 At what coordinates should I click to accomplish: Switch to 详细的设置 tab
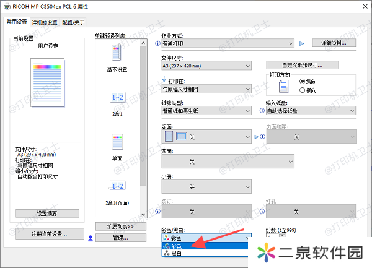click(x=45, y=22)
